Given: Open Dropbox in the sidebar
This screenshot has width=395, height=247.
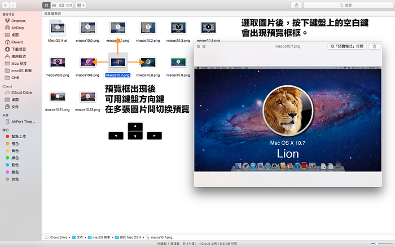Looking at the screenshot, I should 18,21.
